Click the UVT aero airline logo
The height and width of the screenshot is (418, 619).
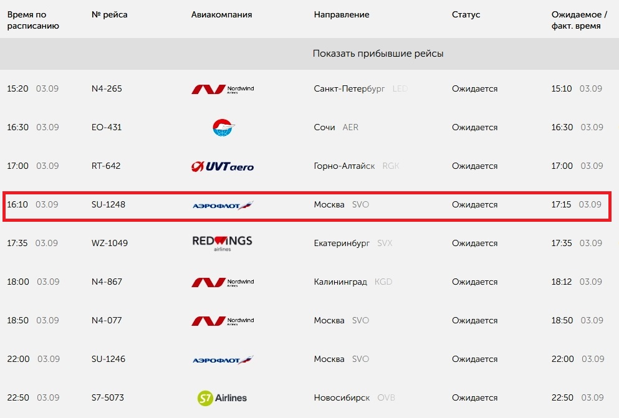coord(223,166)
